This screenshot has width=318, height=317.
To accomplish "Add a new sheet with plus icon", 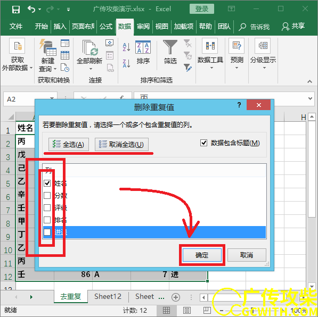I will 176,297.
